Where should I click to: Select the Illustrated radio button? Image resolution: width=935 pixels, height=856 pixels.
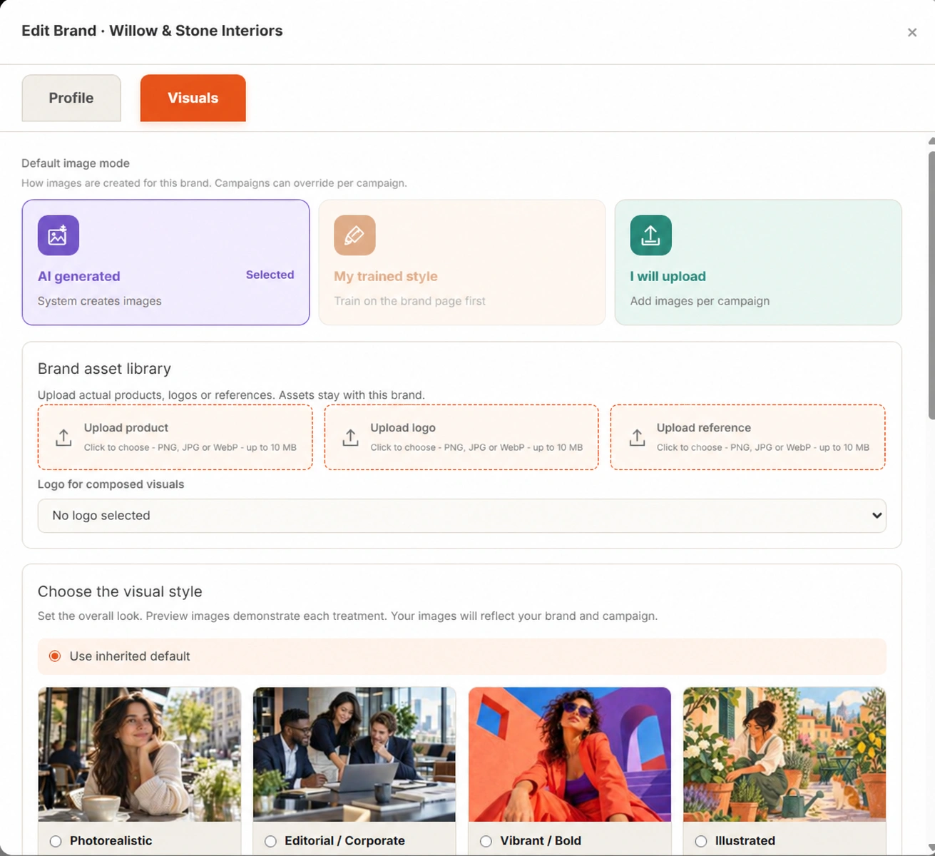click(x=701, y=841)
